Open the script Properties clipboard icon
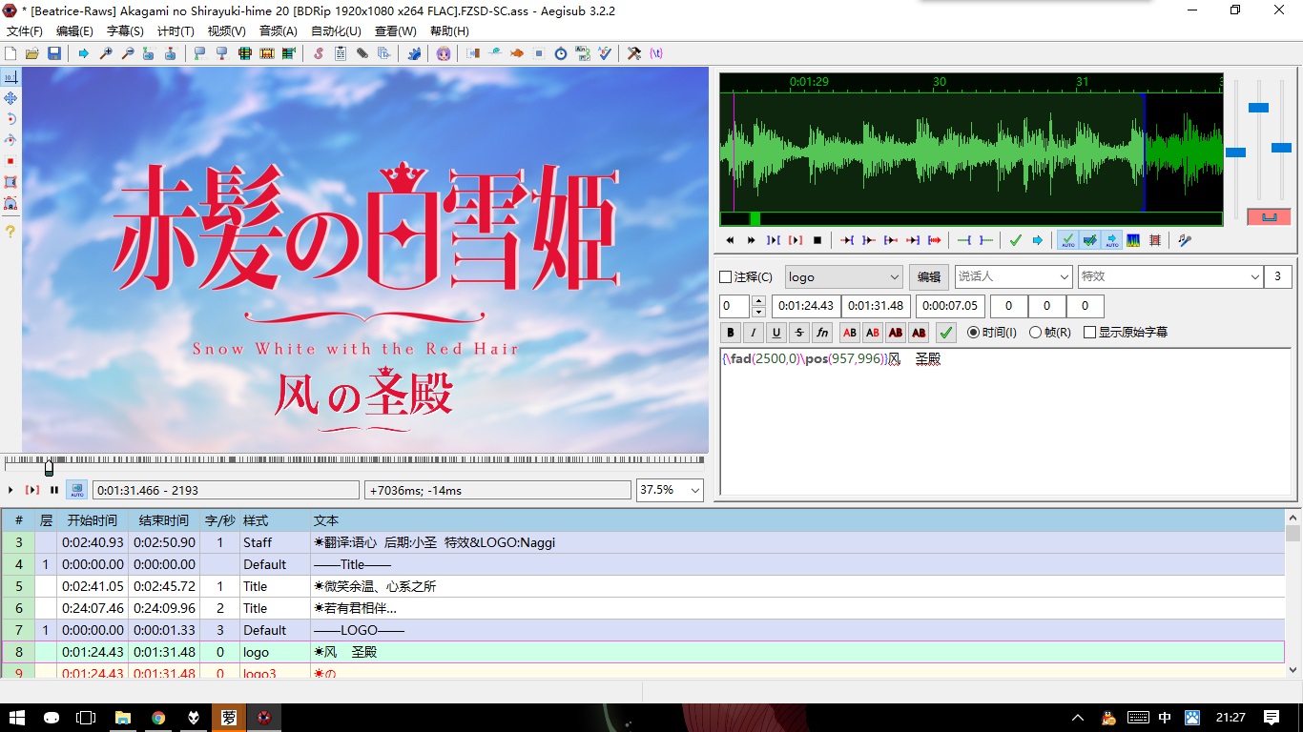Screen dimensions: 1303x732 point(340,53)
